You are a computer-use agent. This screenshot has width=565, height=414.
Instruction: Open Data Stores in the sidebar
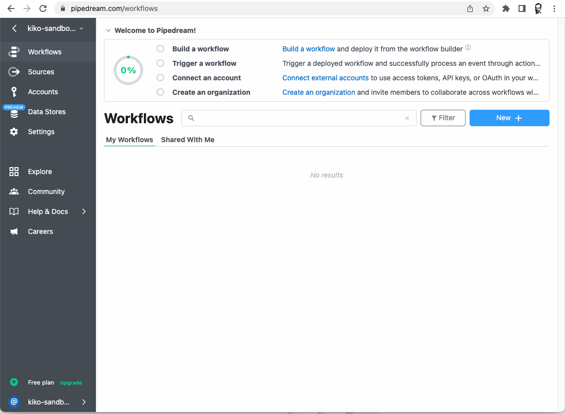(48, 112)
